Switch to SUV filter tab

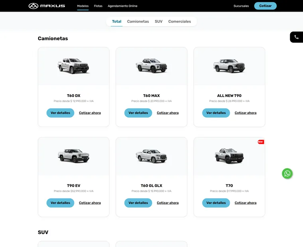[159, 22]
